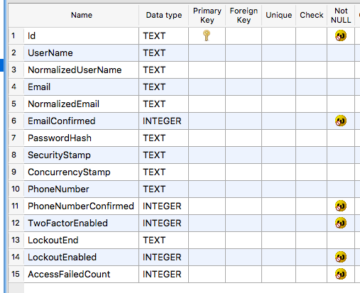Select the Email column name cell
The width and height of the screenshot is (360, 293).
82,87
